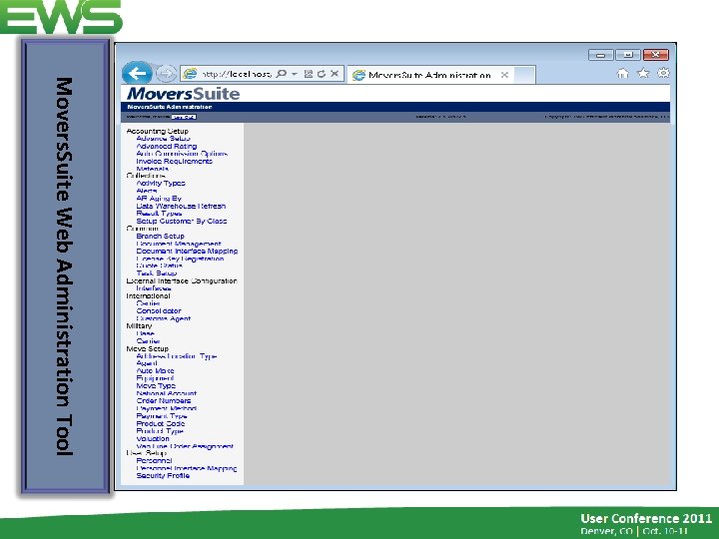Open the Equipment link
Image resolution: width=719 pixels, height=539 pixels.
155,378
